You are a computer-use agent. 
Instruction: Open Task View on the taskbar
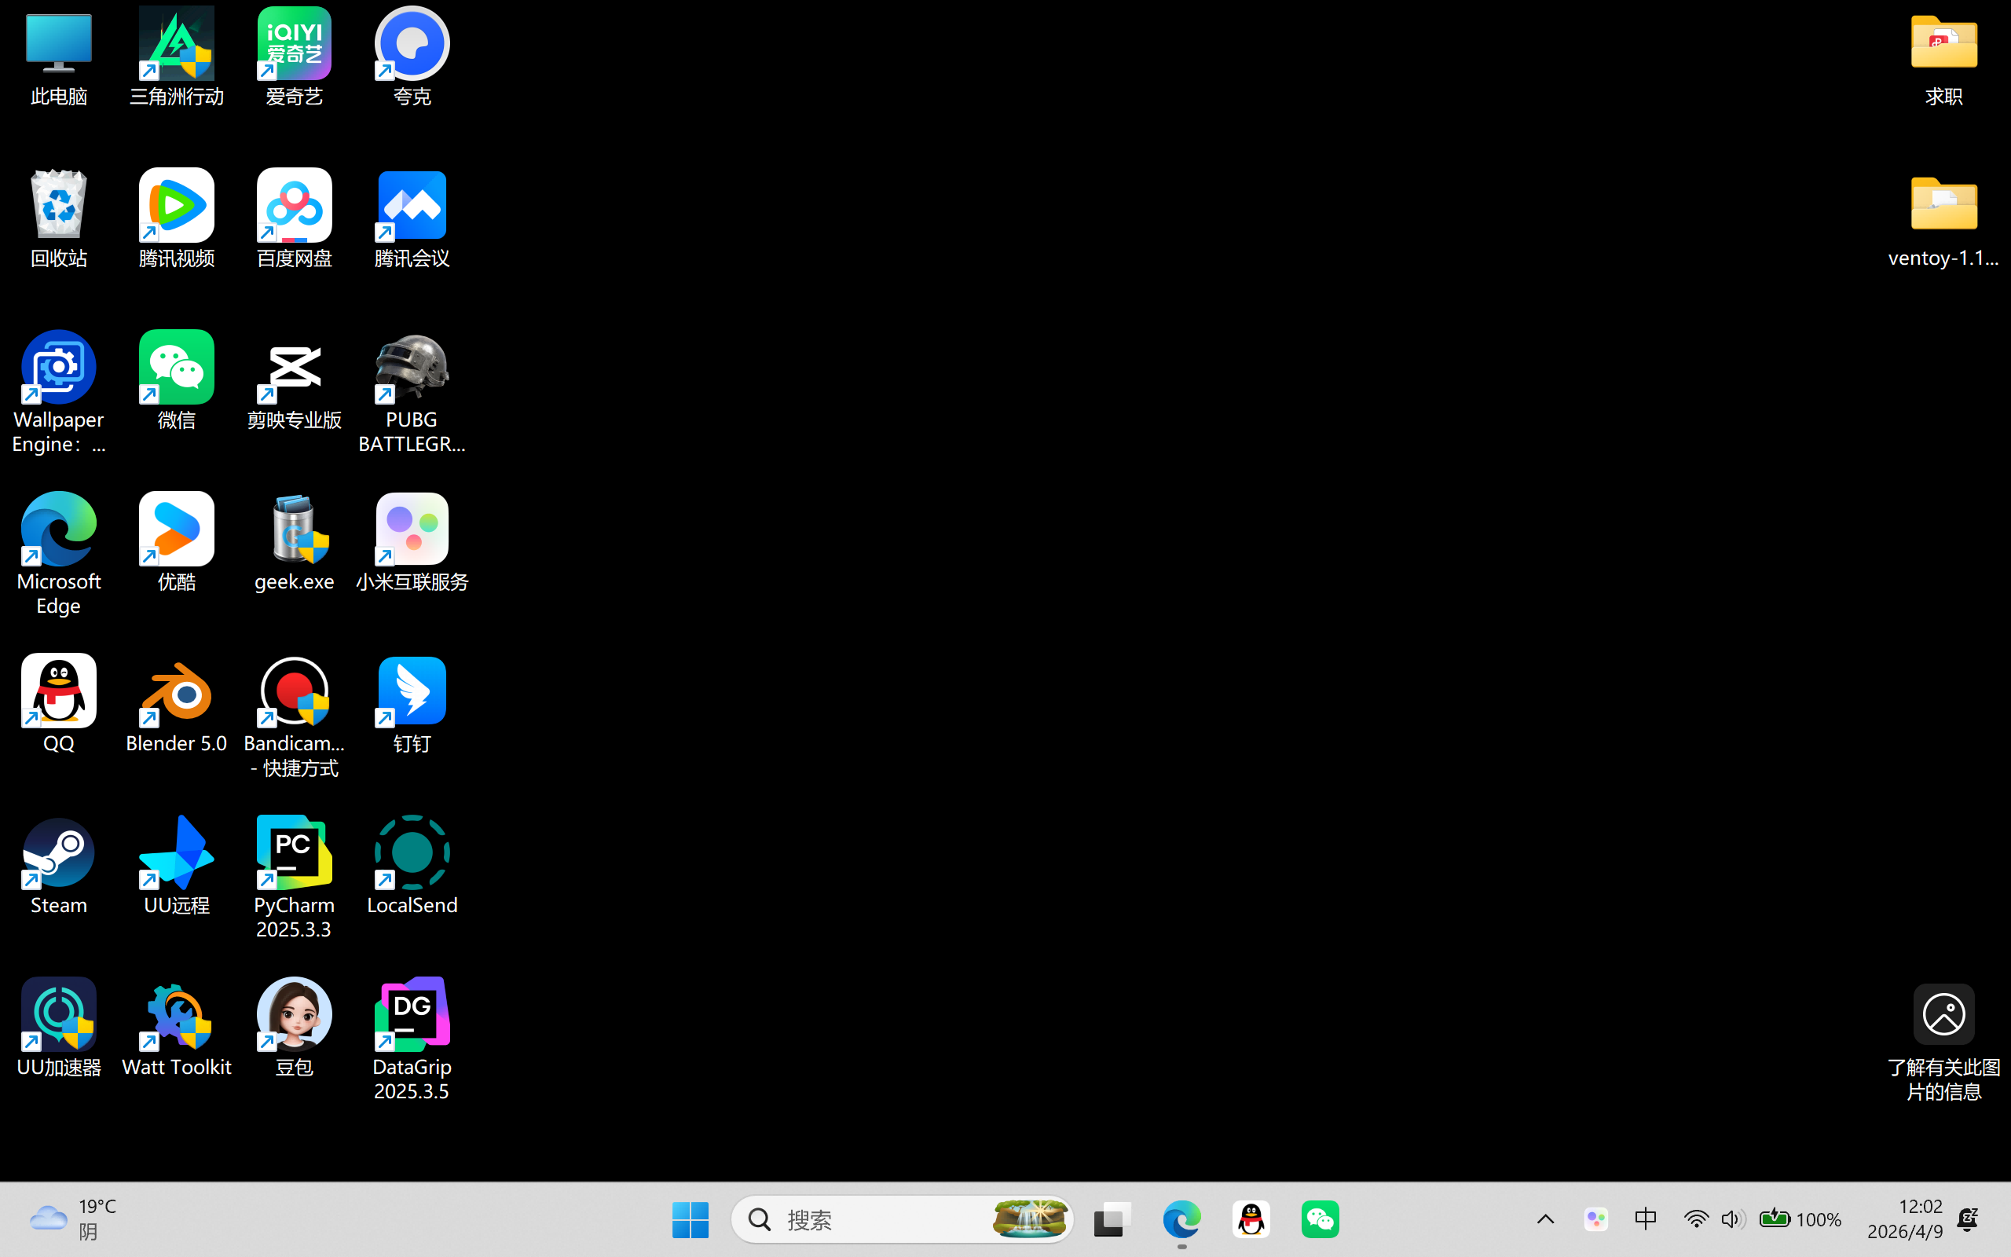(x=1112, y=1219)
